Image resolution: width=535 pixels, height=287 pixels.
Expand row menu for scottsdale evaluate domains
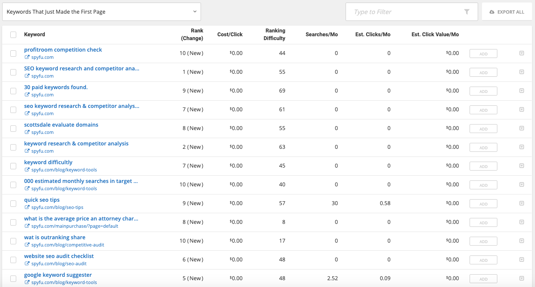tap(521, 128)
